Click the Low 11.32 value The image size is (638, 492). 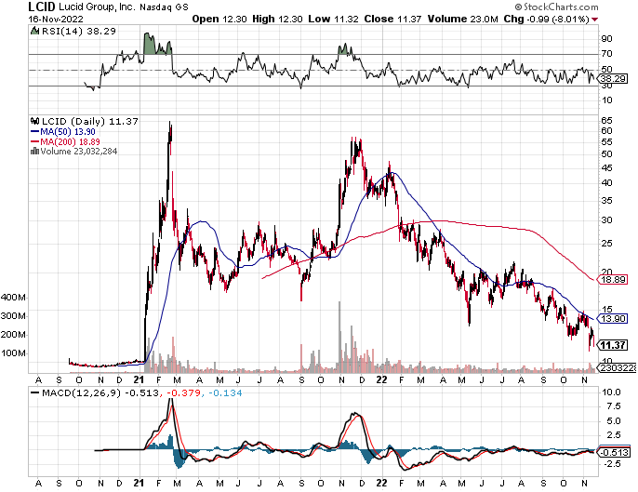(333, 20)
